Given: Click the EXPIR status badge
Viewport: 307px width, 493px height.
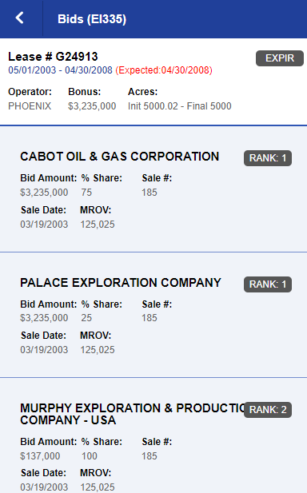Looking at the screenshot, I should point(280,58).
